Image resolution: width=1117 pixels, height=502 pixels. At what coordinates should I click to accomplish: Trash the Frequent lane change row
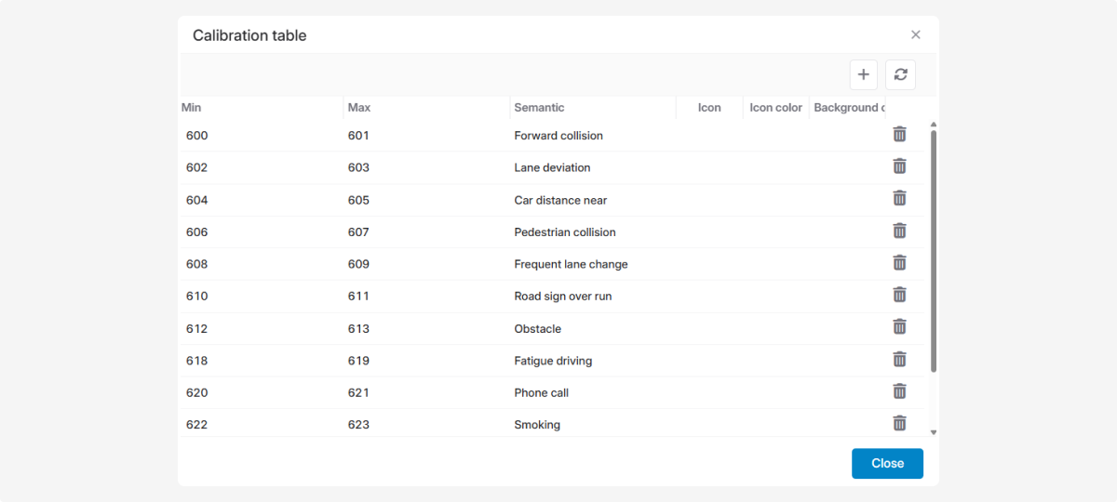coord(899,263)
